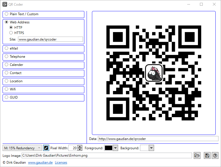Minimize the QR Coder window
Viewport: 221px width, 167px height.
[189, 5]
